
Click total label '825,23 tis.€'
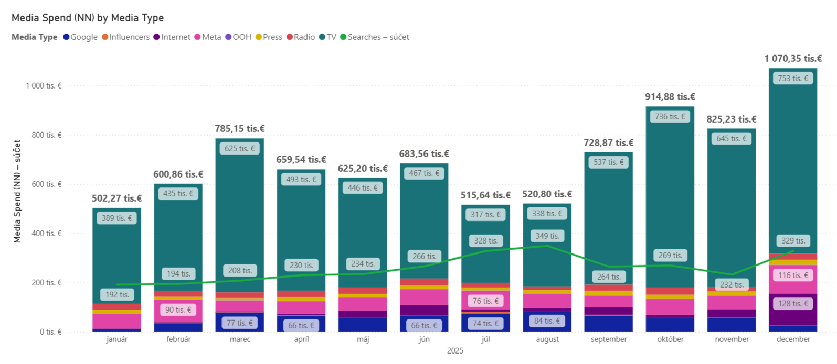pyautogui.click(x=732, y=119)
